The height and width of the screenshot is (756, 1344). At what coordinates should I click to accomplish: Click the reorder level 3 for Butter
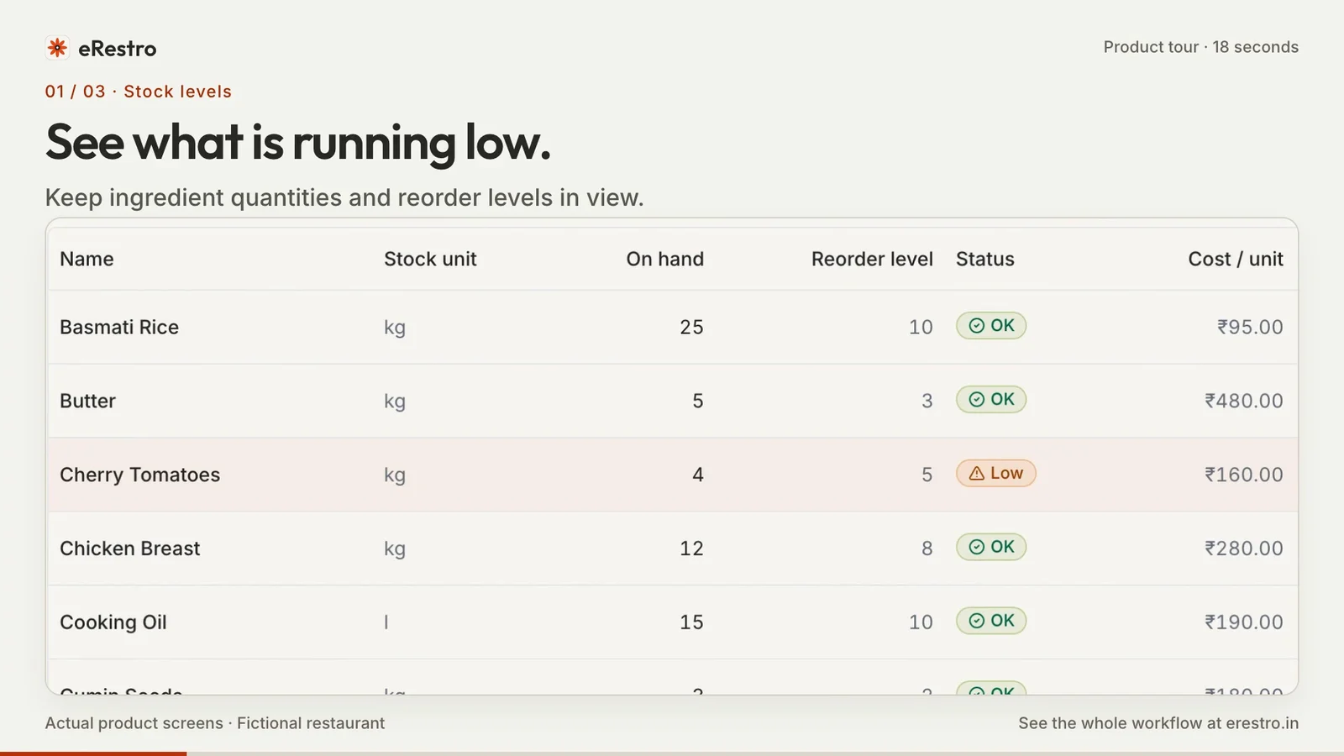pos(927,402)
